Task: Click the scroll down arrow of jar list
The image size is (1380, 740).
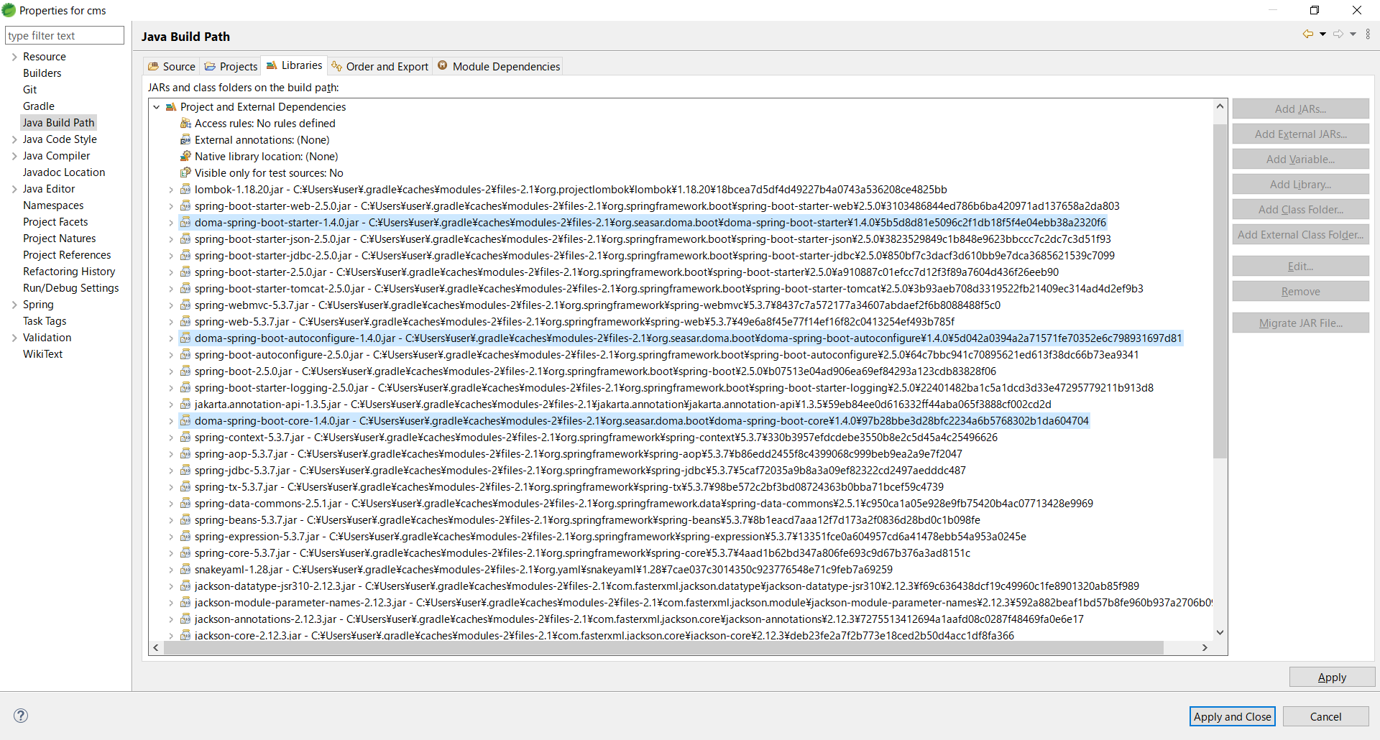Action: (1220, 633)
